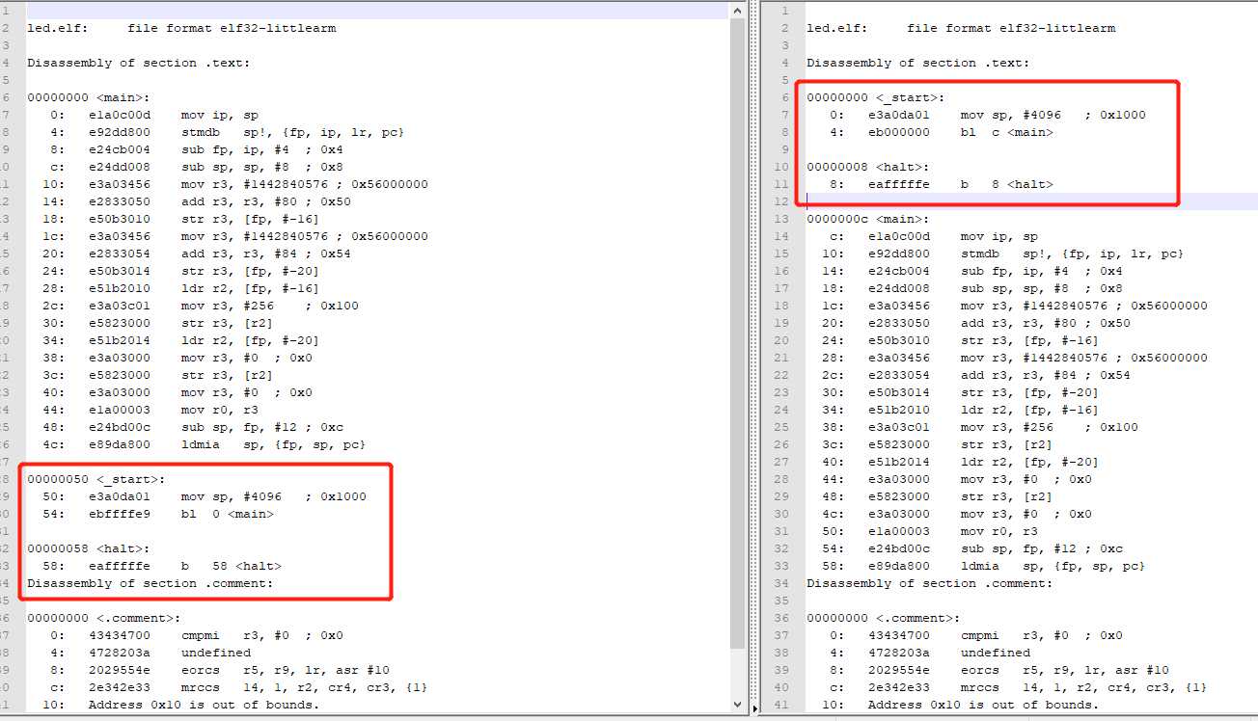Click the left pane's scroll-down arrow
This screenshot has width=1258, height=721.
[x=739, y=704]
